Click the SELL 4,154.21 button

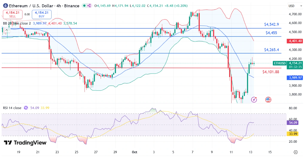point(12,14)
